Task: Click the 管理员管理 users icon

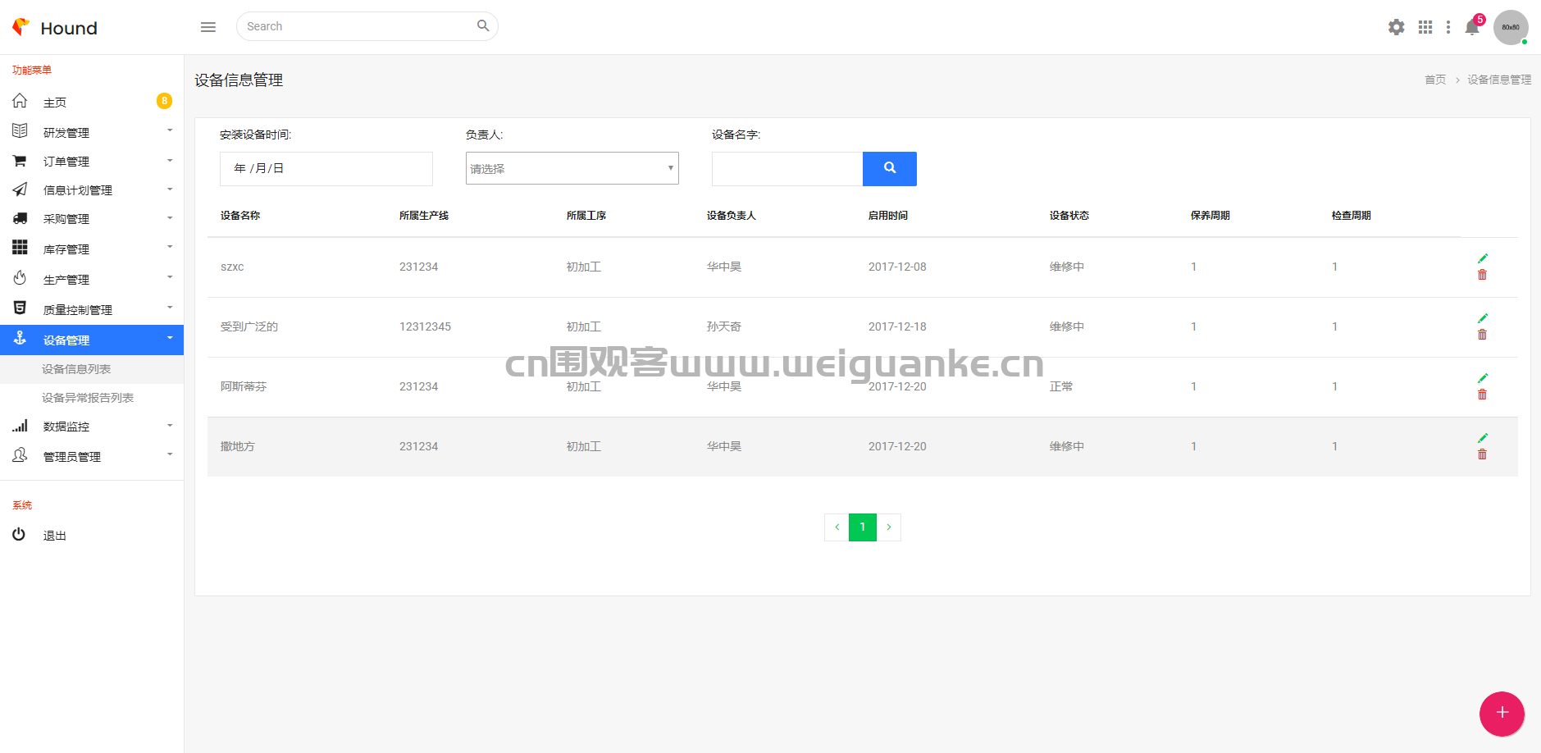Action: click(20, 455)
